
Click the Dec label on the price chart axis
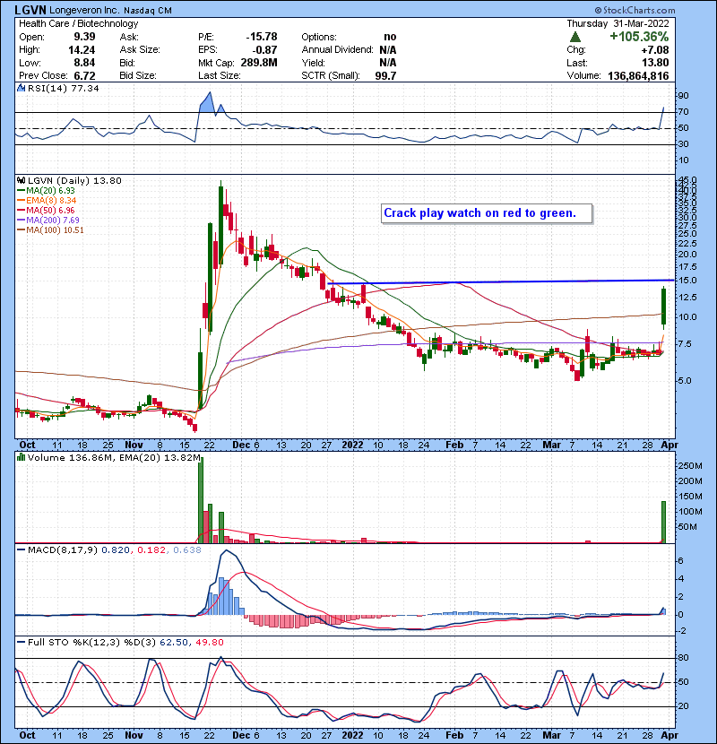241,445
